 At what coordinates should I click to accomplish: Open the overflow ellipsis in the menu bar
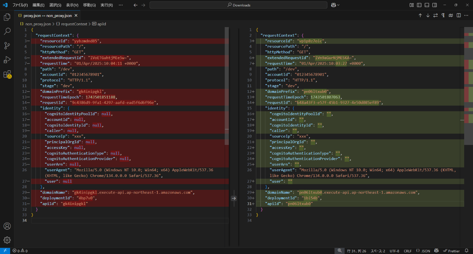tap(121, 5)
